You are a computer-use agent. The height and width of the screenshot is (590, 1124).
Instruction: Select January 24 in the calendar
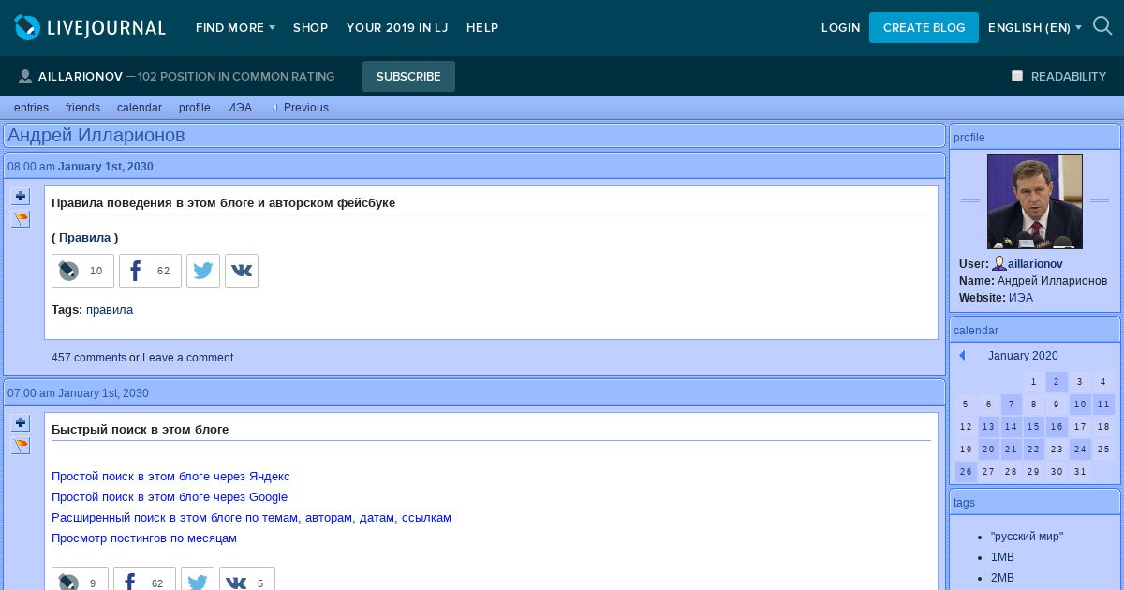(1080, 450)
